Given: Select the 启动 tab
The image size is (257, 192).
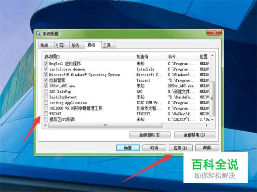Looking at the screenshot, I should 93,45.
